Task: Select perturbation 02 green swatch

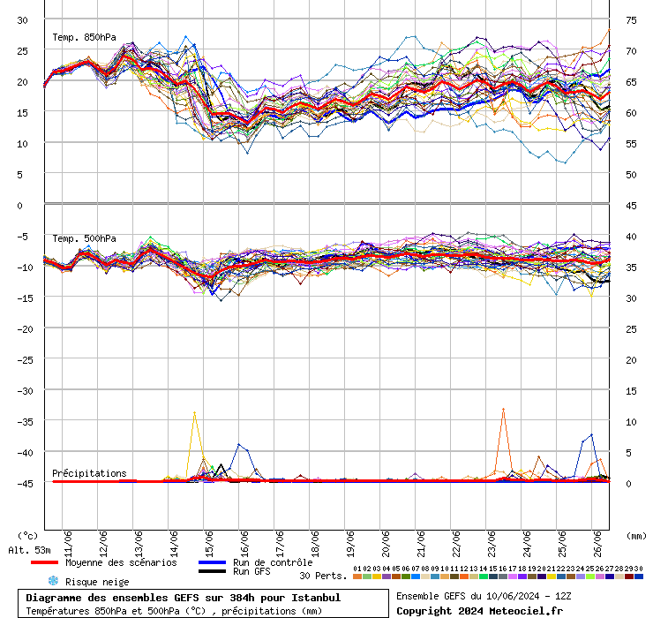Action: 367,577
